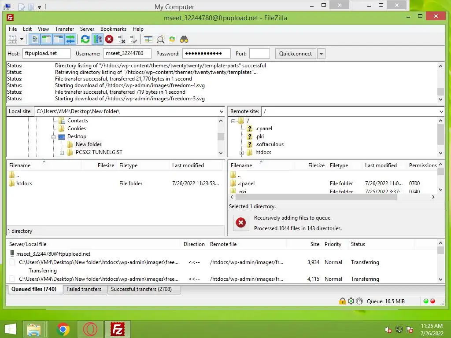Toggle local directory tree display
The height and width of the screenshot is (338, 451).
coord(46,39)
